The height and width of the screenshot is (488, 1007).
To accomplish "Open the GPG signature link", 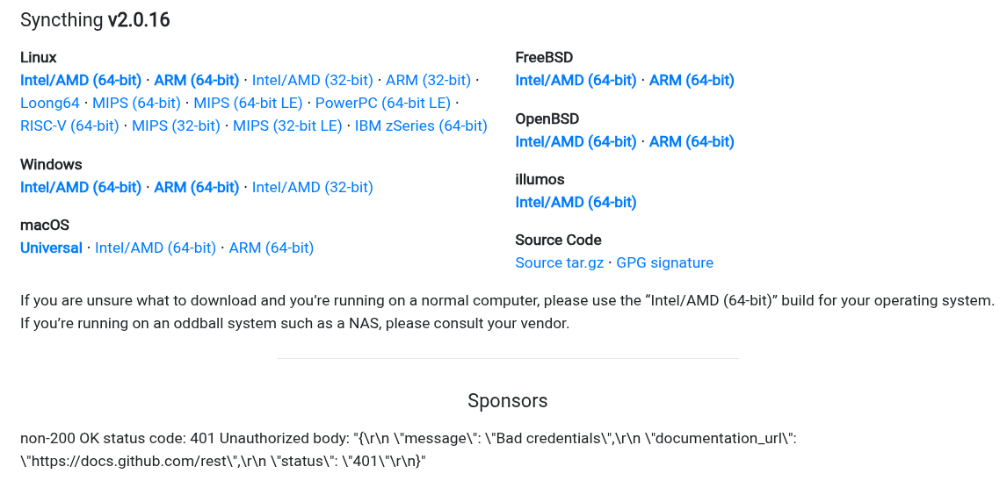I will (x=664, y=262).
